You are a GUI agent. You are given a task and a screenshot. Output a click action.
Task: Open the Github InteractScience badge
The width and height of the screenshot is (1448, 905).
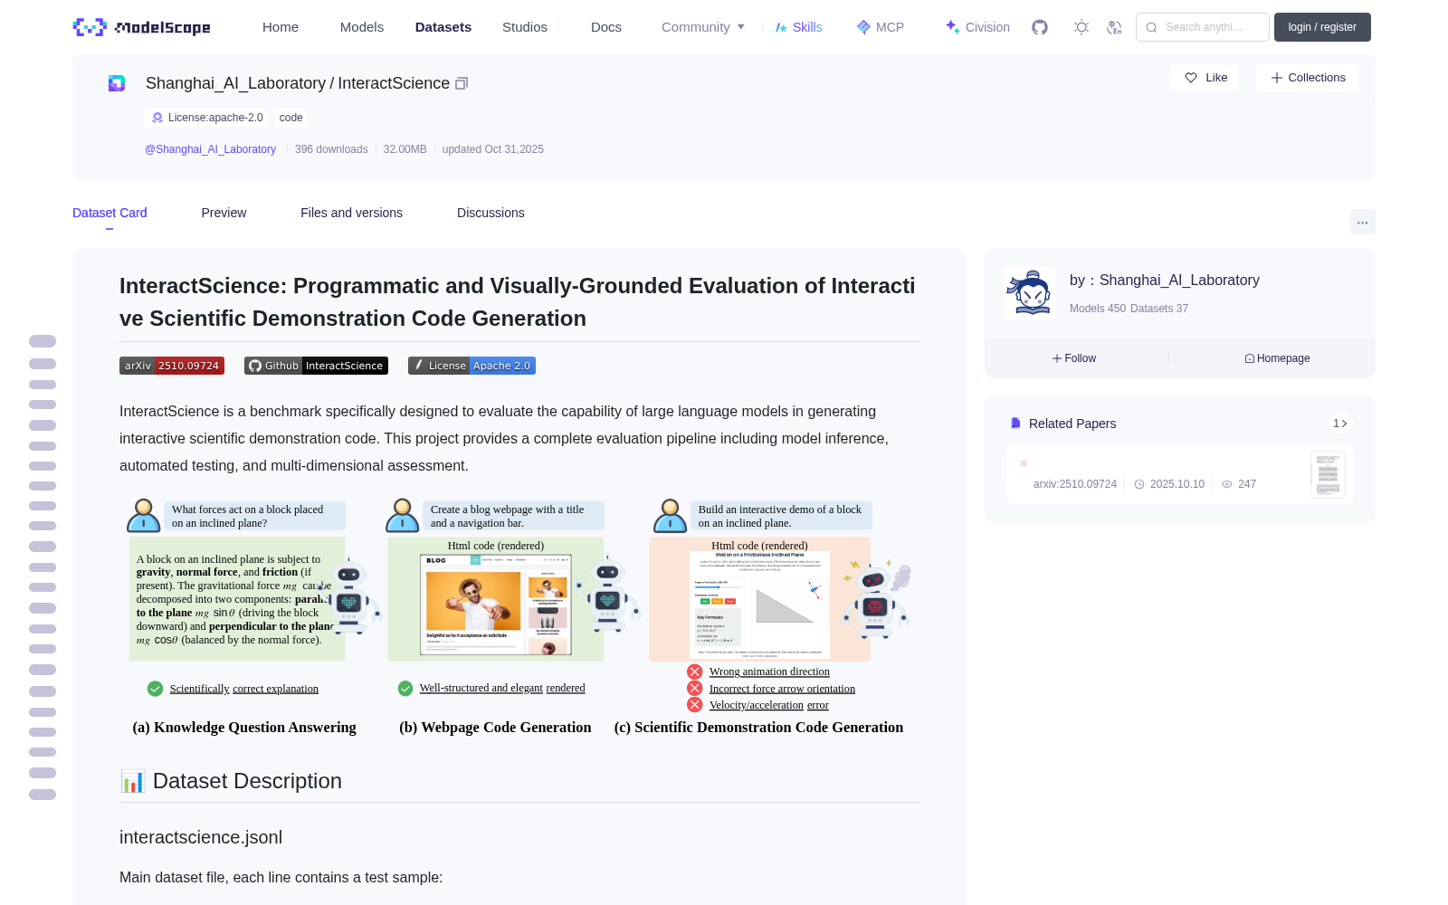pyautogui.click(x=316, y=366)
